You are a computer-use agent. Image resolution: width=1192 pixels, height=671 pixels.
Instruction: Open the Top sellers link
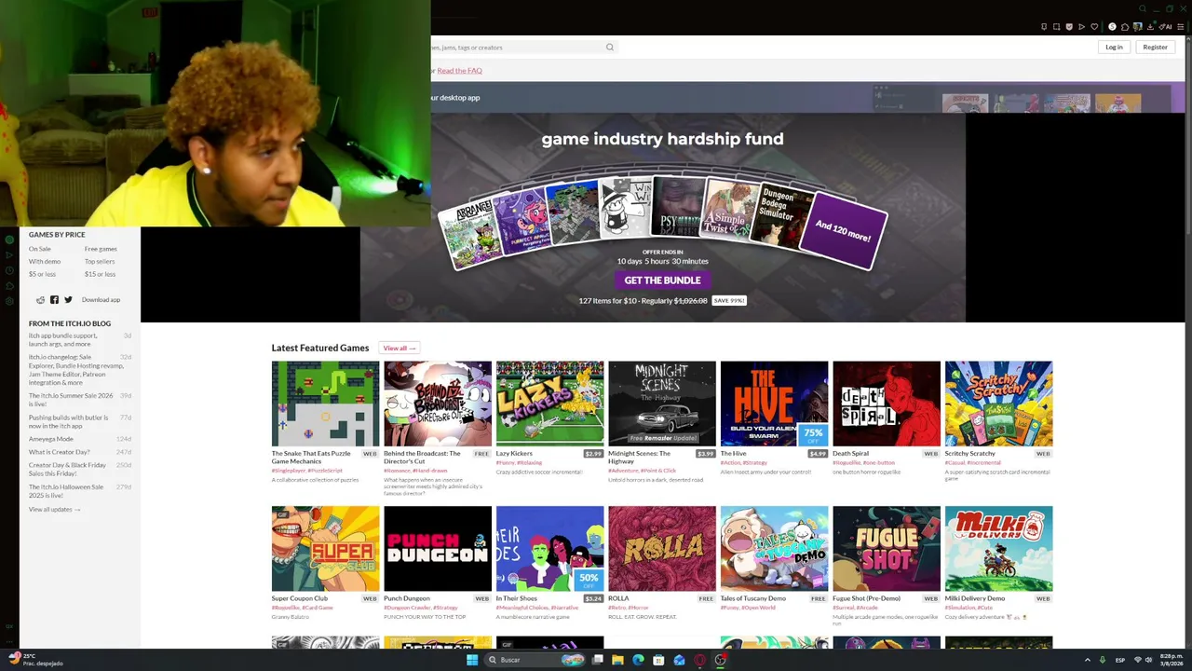coord(100,262)
